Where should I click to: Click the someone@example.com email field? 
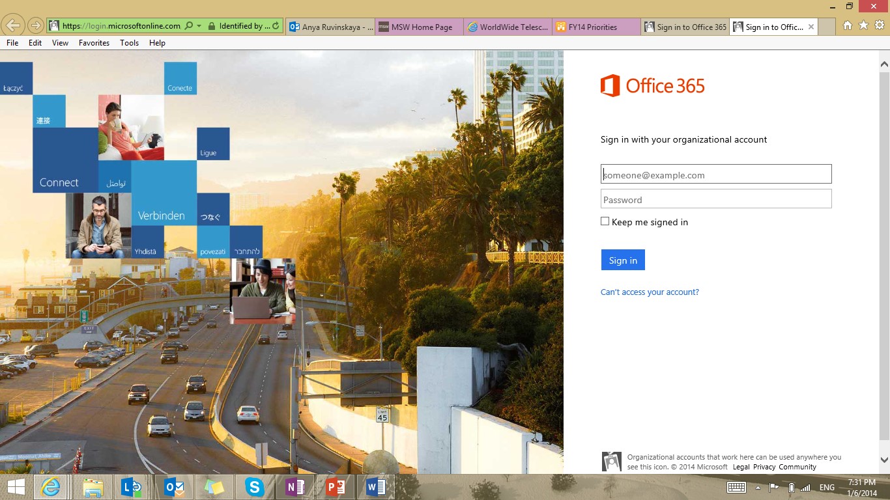click(x=716, y=174)
